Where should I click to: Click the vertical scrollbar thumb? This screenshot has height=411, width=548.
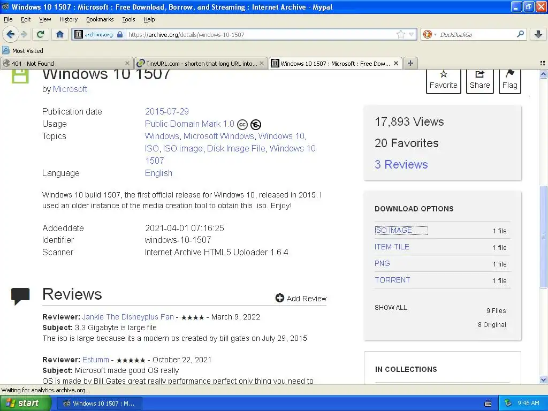click(543, 237)
